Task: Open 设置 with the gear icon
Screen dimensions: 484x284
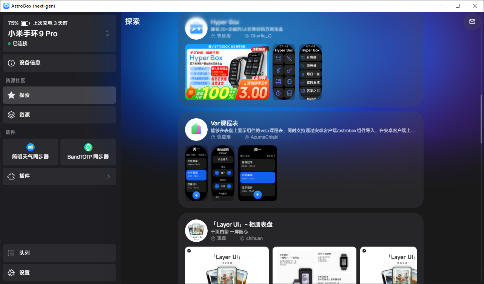Action: coord(59,273)
